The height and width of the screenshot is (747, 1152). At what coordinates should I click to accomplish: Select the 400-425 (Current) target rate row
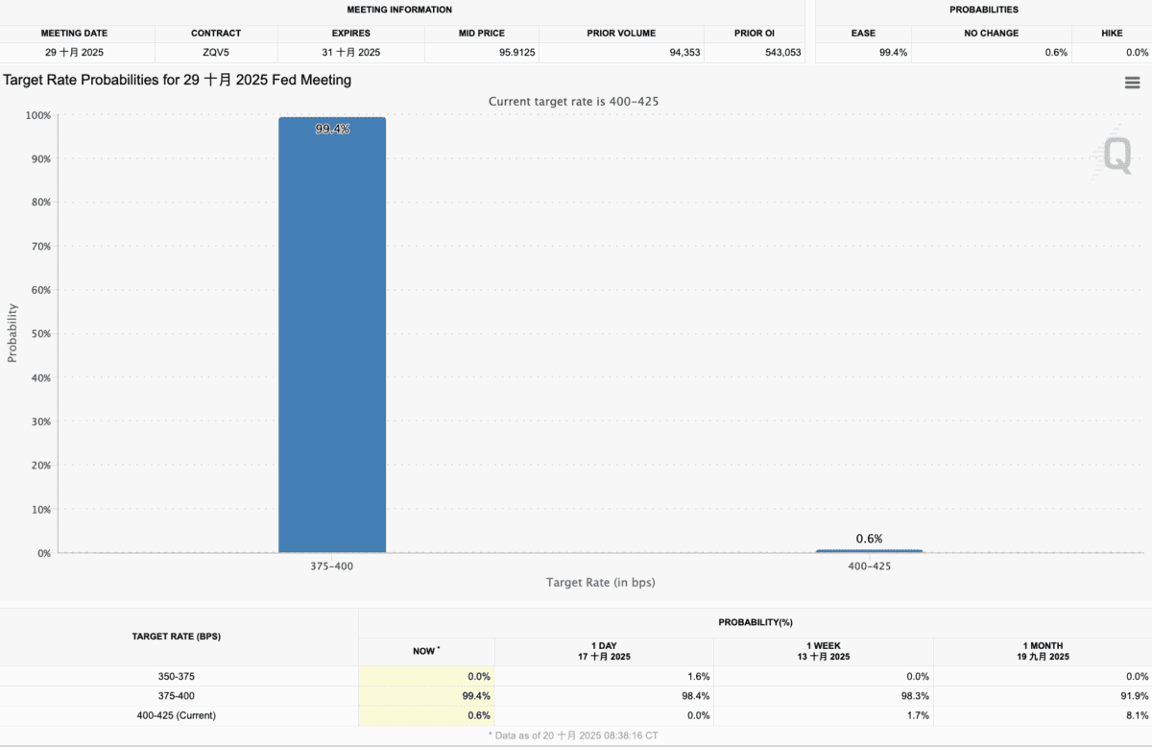coord(179,715)
